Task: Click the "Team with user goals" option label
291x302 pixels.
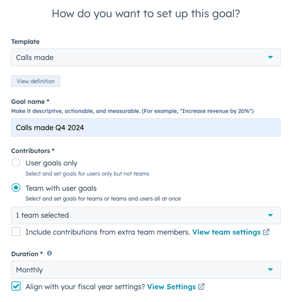Action: coord(61,188)
